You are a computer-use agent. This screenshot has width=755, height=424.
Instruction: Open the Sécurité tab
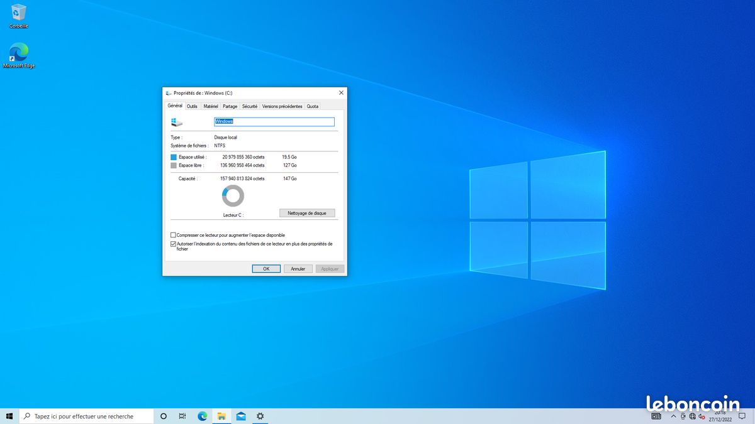point(250,106)
